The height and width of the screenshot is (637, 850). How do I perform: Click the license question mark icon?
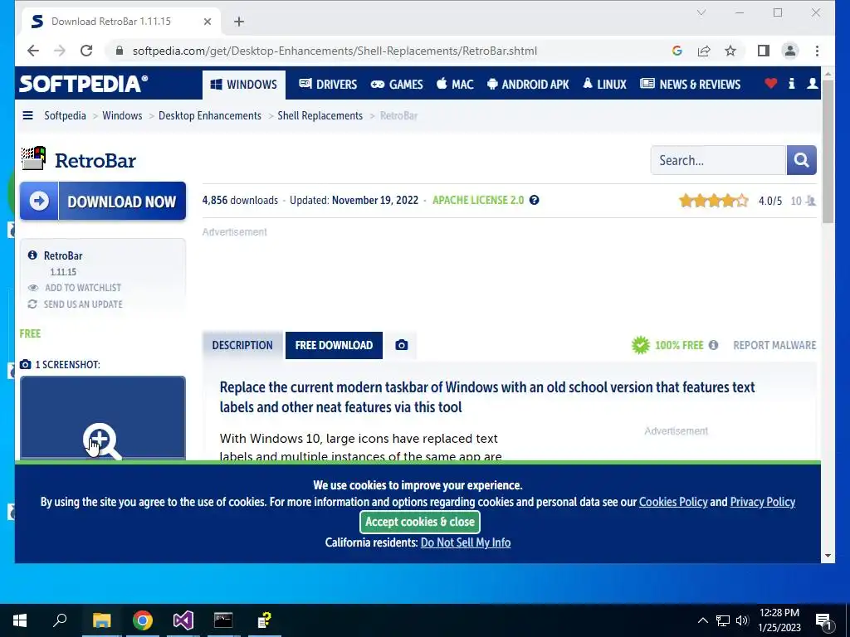(534, 201)
